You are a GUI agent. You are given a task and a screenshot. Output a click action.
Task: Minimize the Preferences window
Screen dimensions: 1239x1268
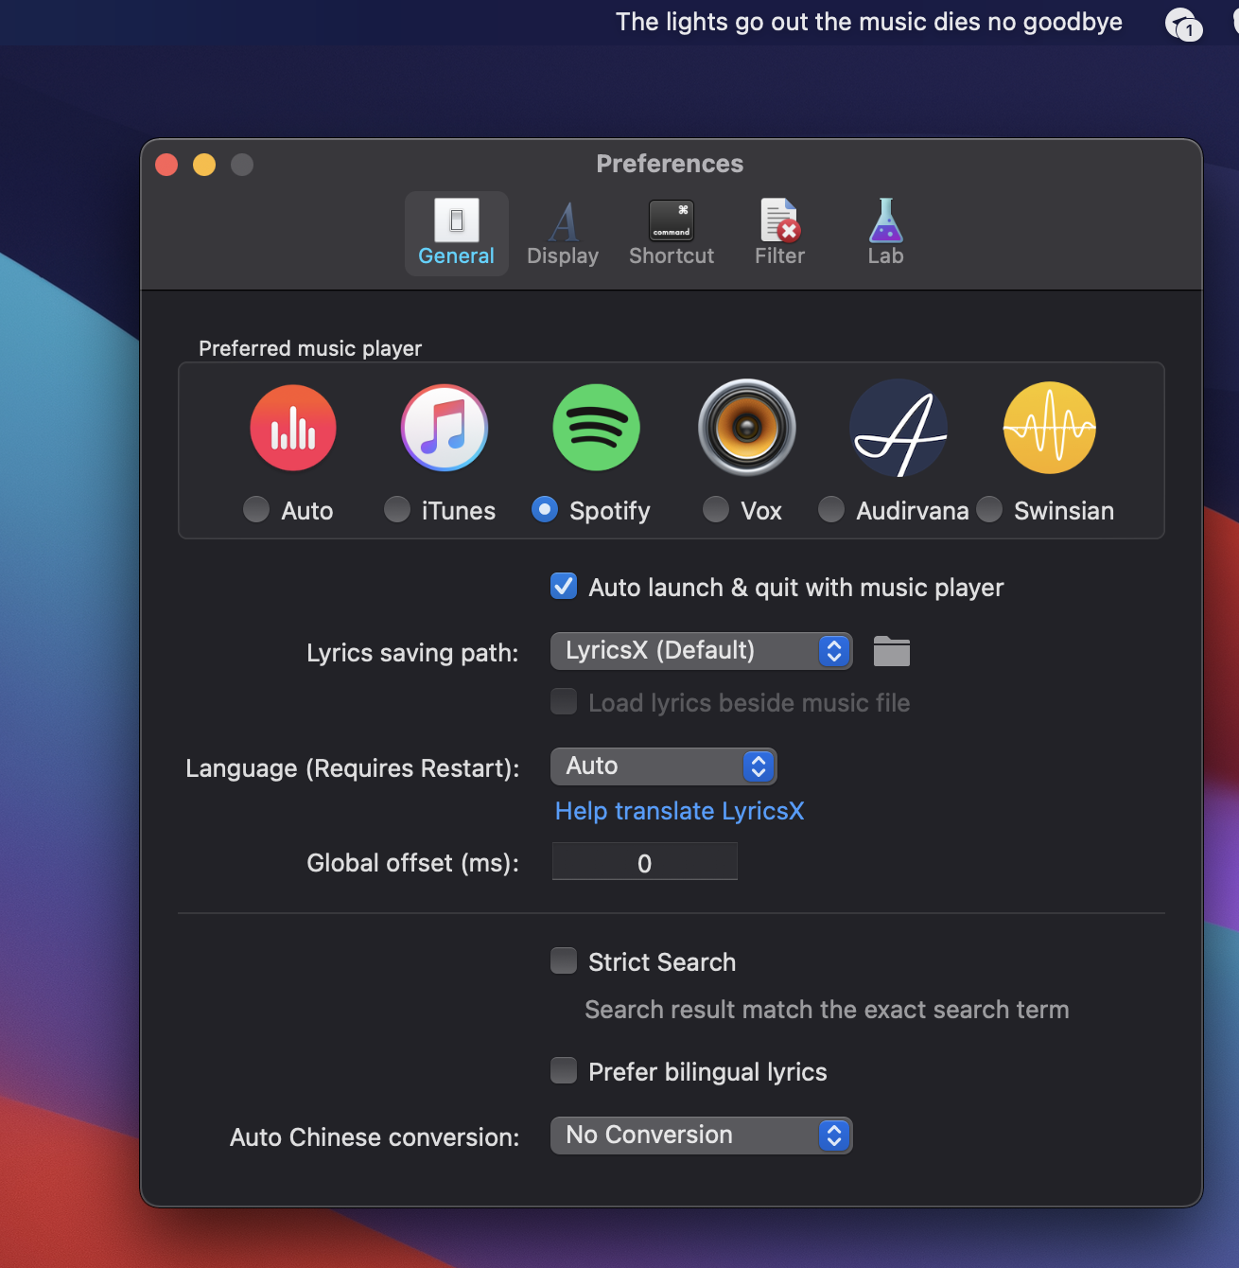[204, 165]
